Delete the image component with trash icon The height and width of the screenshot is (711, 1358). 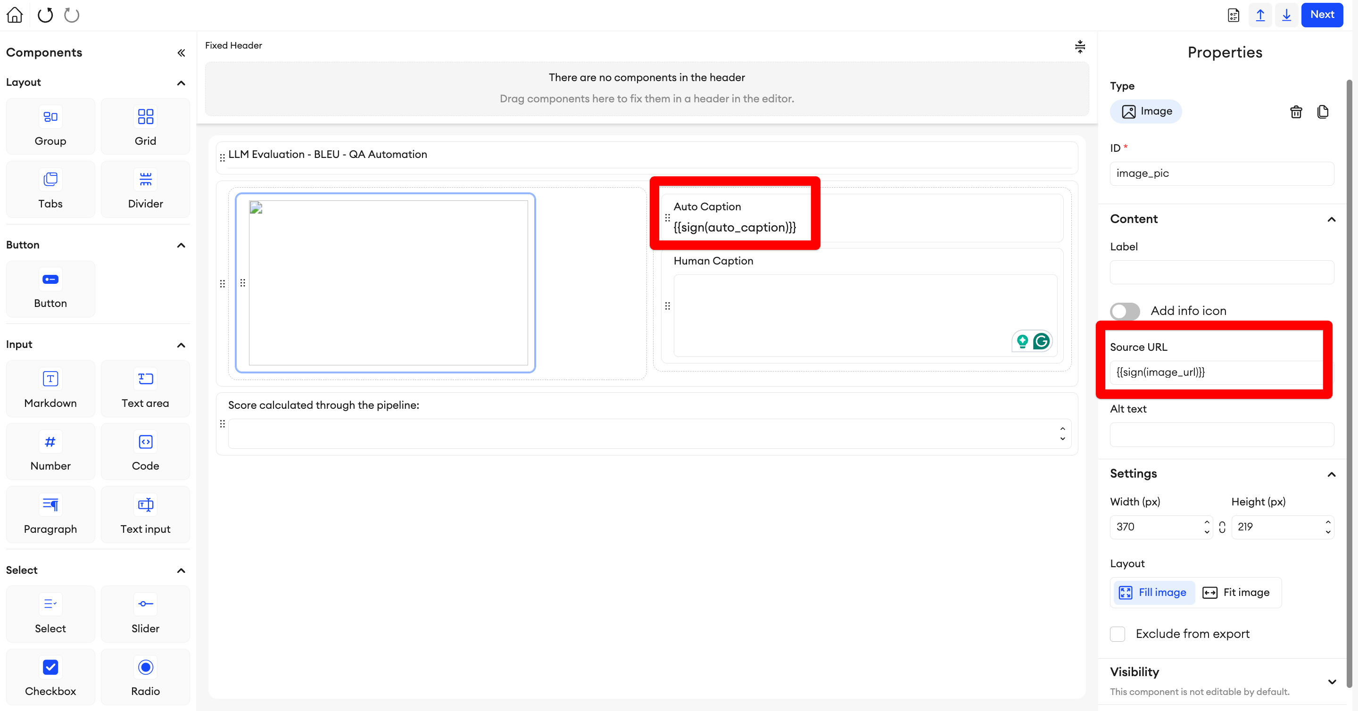click(1296, 112)
